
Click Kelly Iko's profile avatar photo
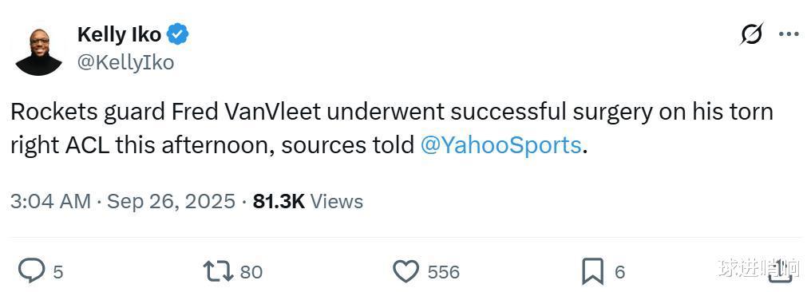click(x=39, y=51)
